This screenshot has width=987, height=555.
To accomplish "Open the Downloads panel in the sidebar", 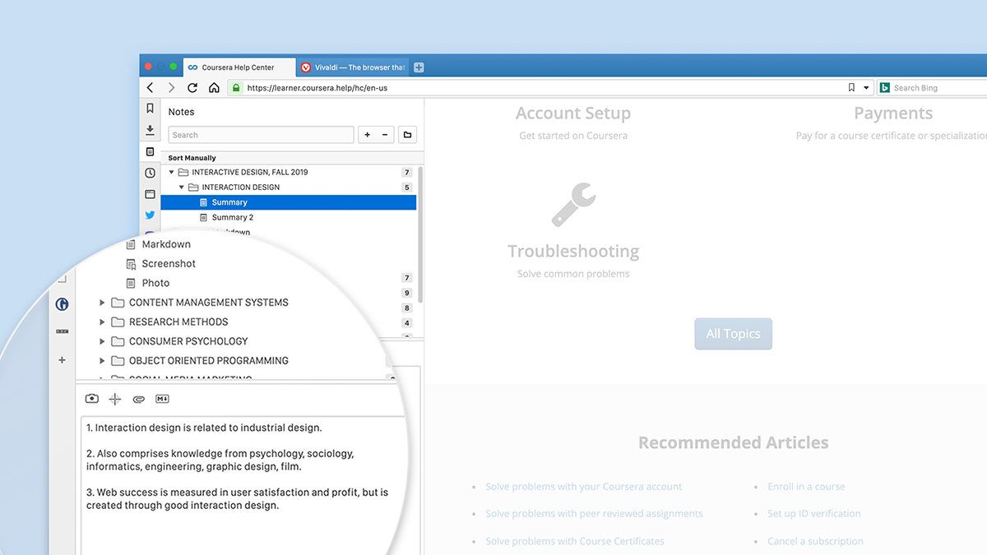I will pyautogui.click(x=150, y=130).
